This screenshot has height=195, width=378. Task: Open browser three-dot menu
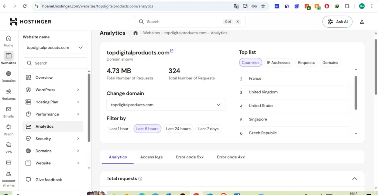(x=372, y=6)
